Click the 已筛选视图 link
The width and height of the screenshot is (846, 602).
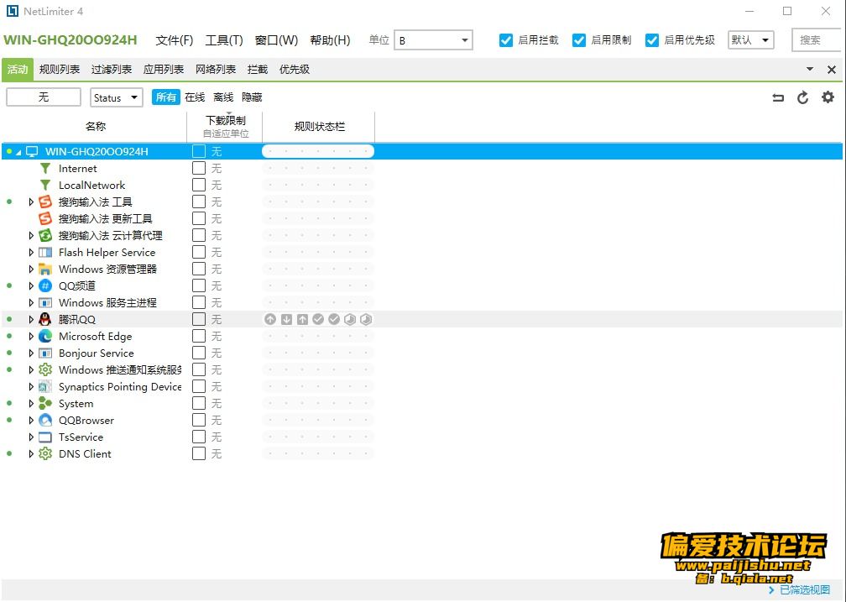click(x=805, y=589)
